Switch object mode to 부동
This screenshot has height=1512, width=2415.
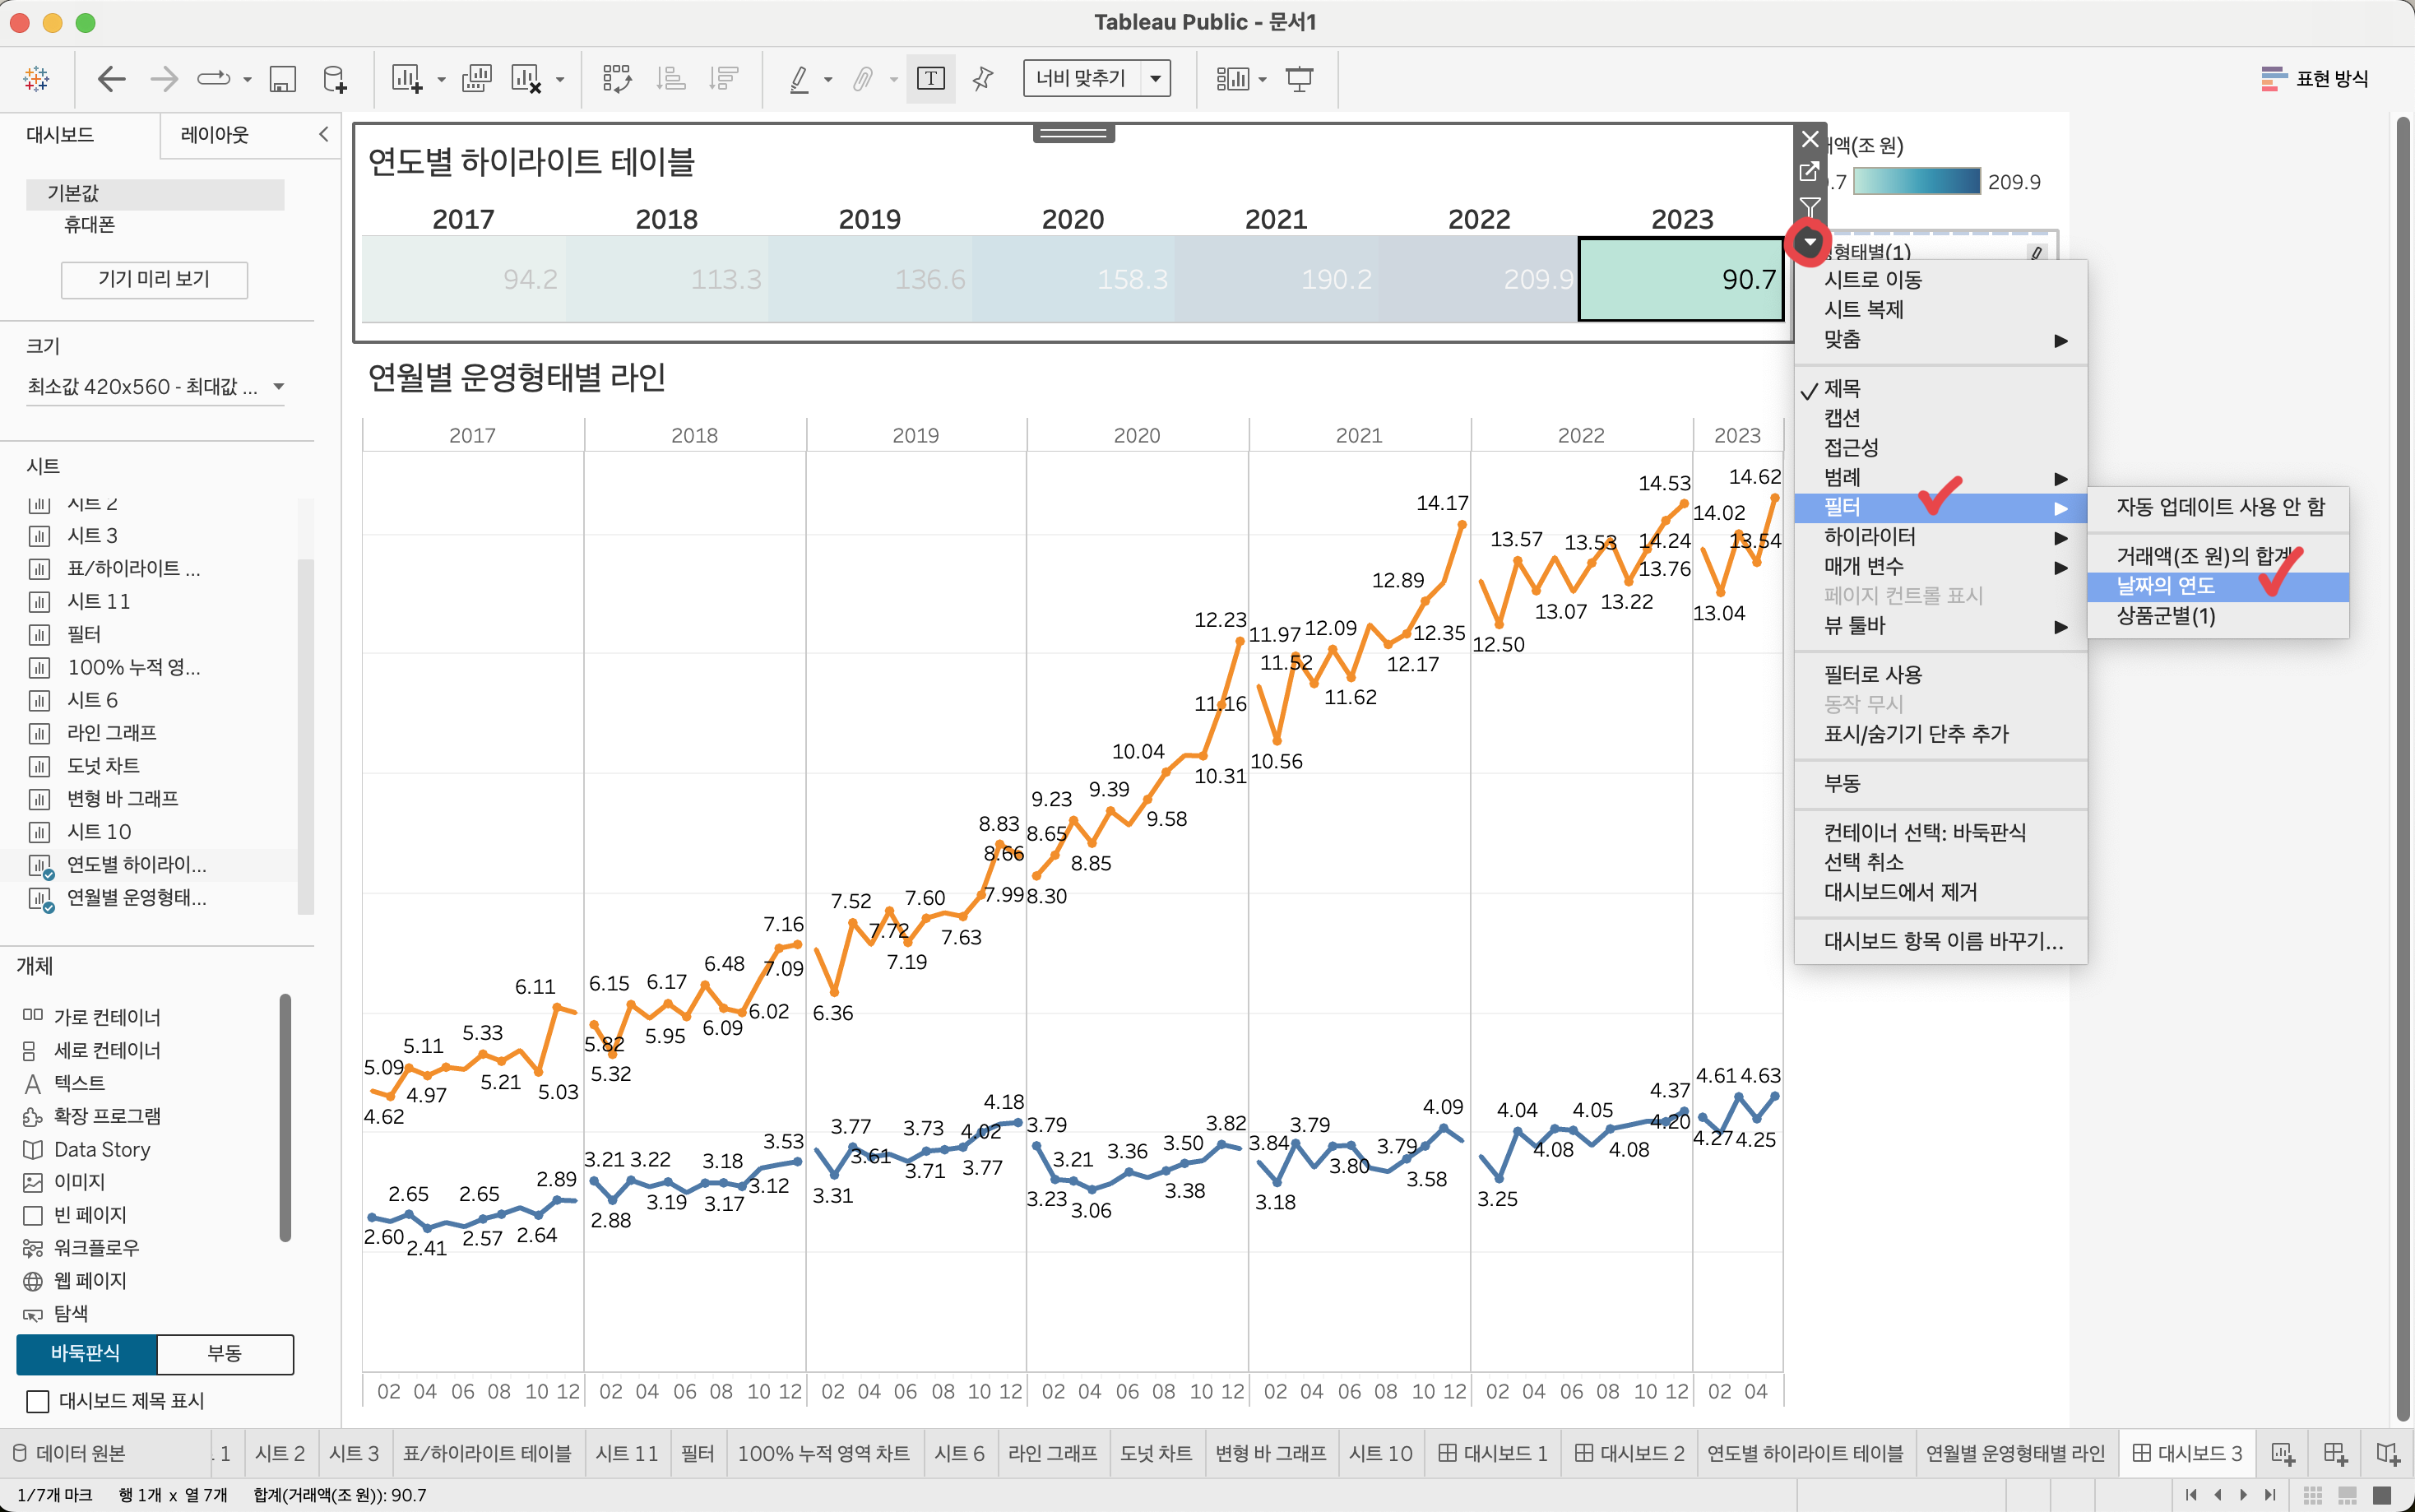point(225,1353)
